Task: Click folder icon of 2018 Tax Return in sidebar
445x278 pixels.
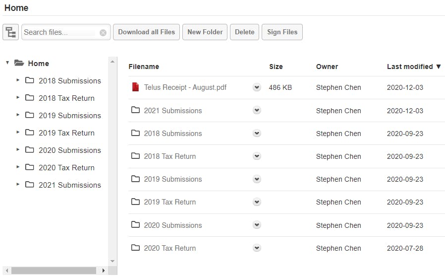Action: [x=30, y=98]
